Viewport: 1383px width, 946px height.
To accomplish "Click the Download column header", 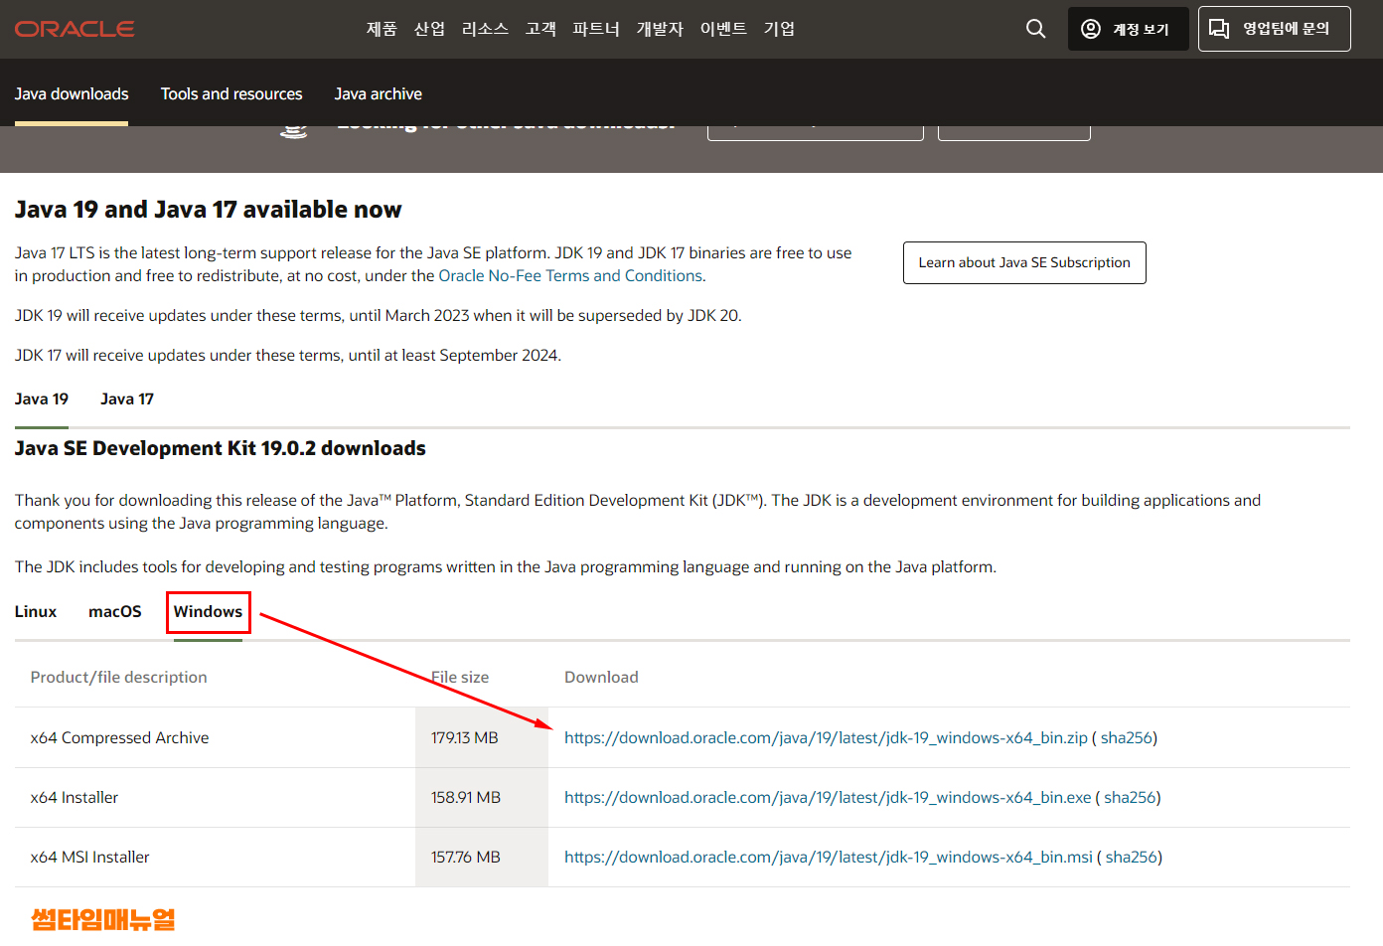I will (601, 677).
